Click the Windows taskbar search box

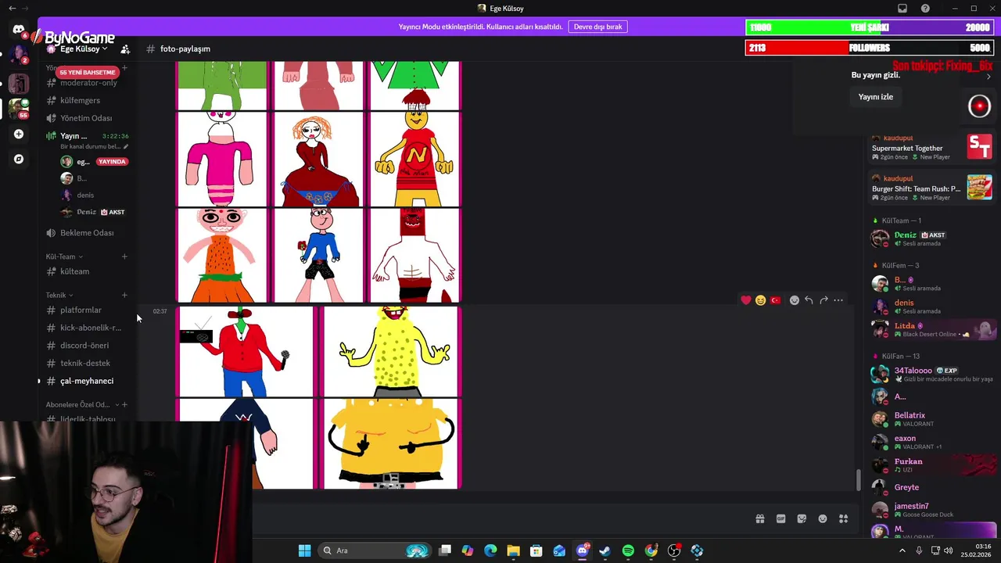(374, 550)
